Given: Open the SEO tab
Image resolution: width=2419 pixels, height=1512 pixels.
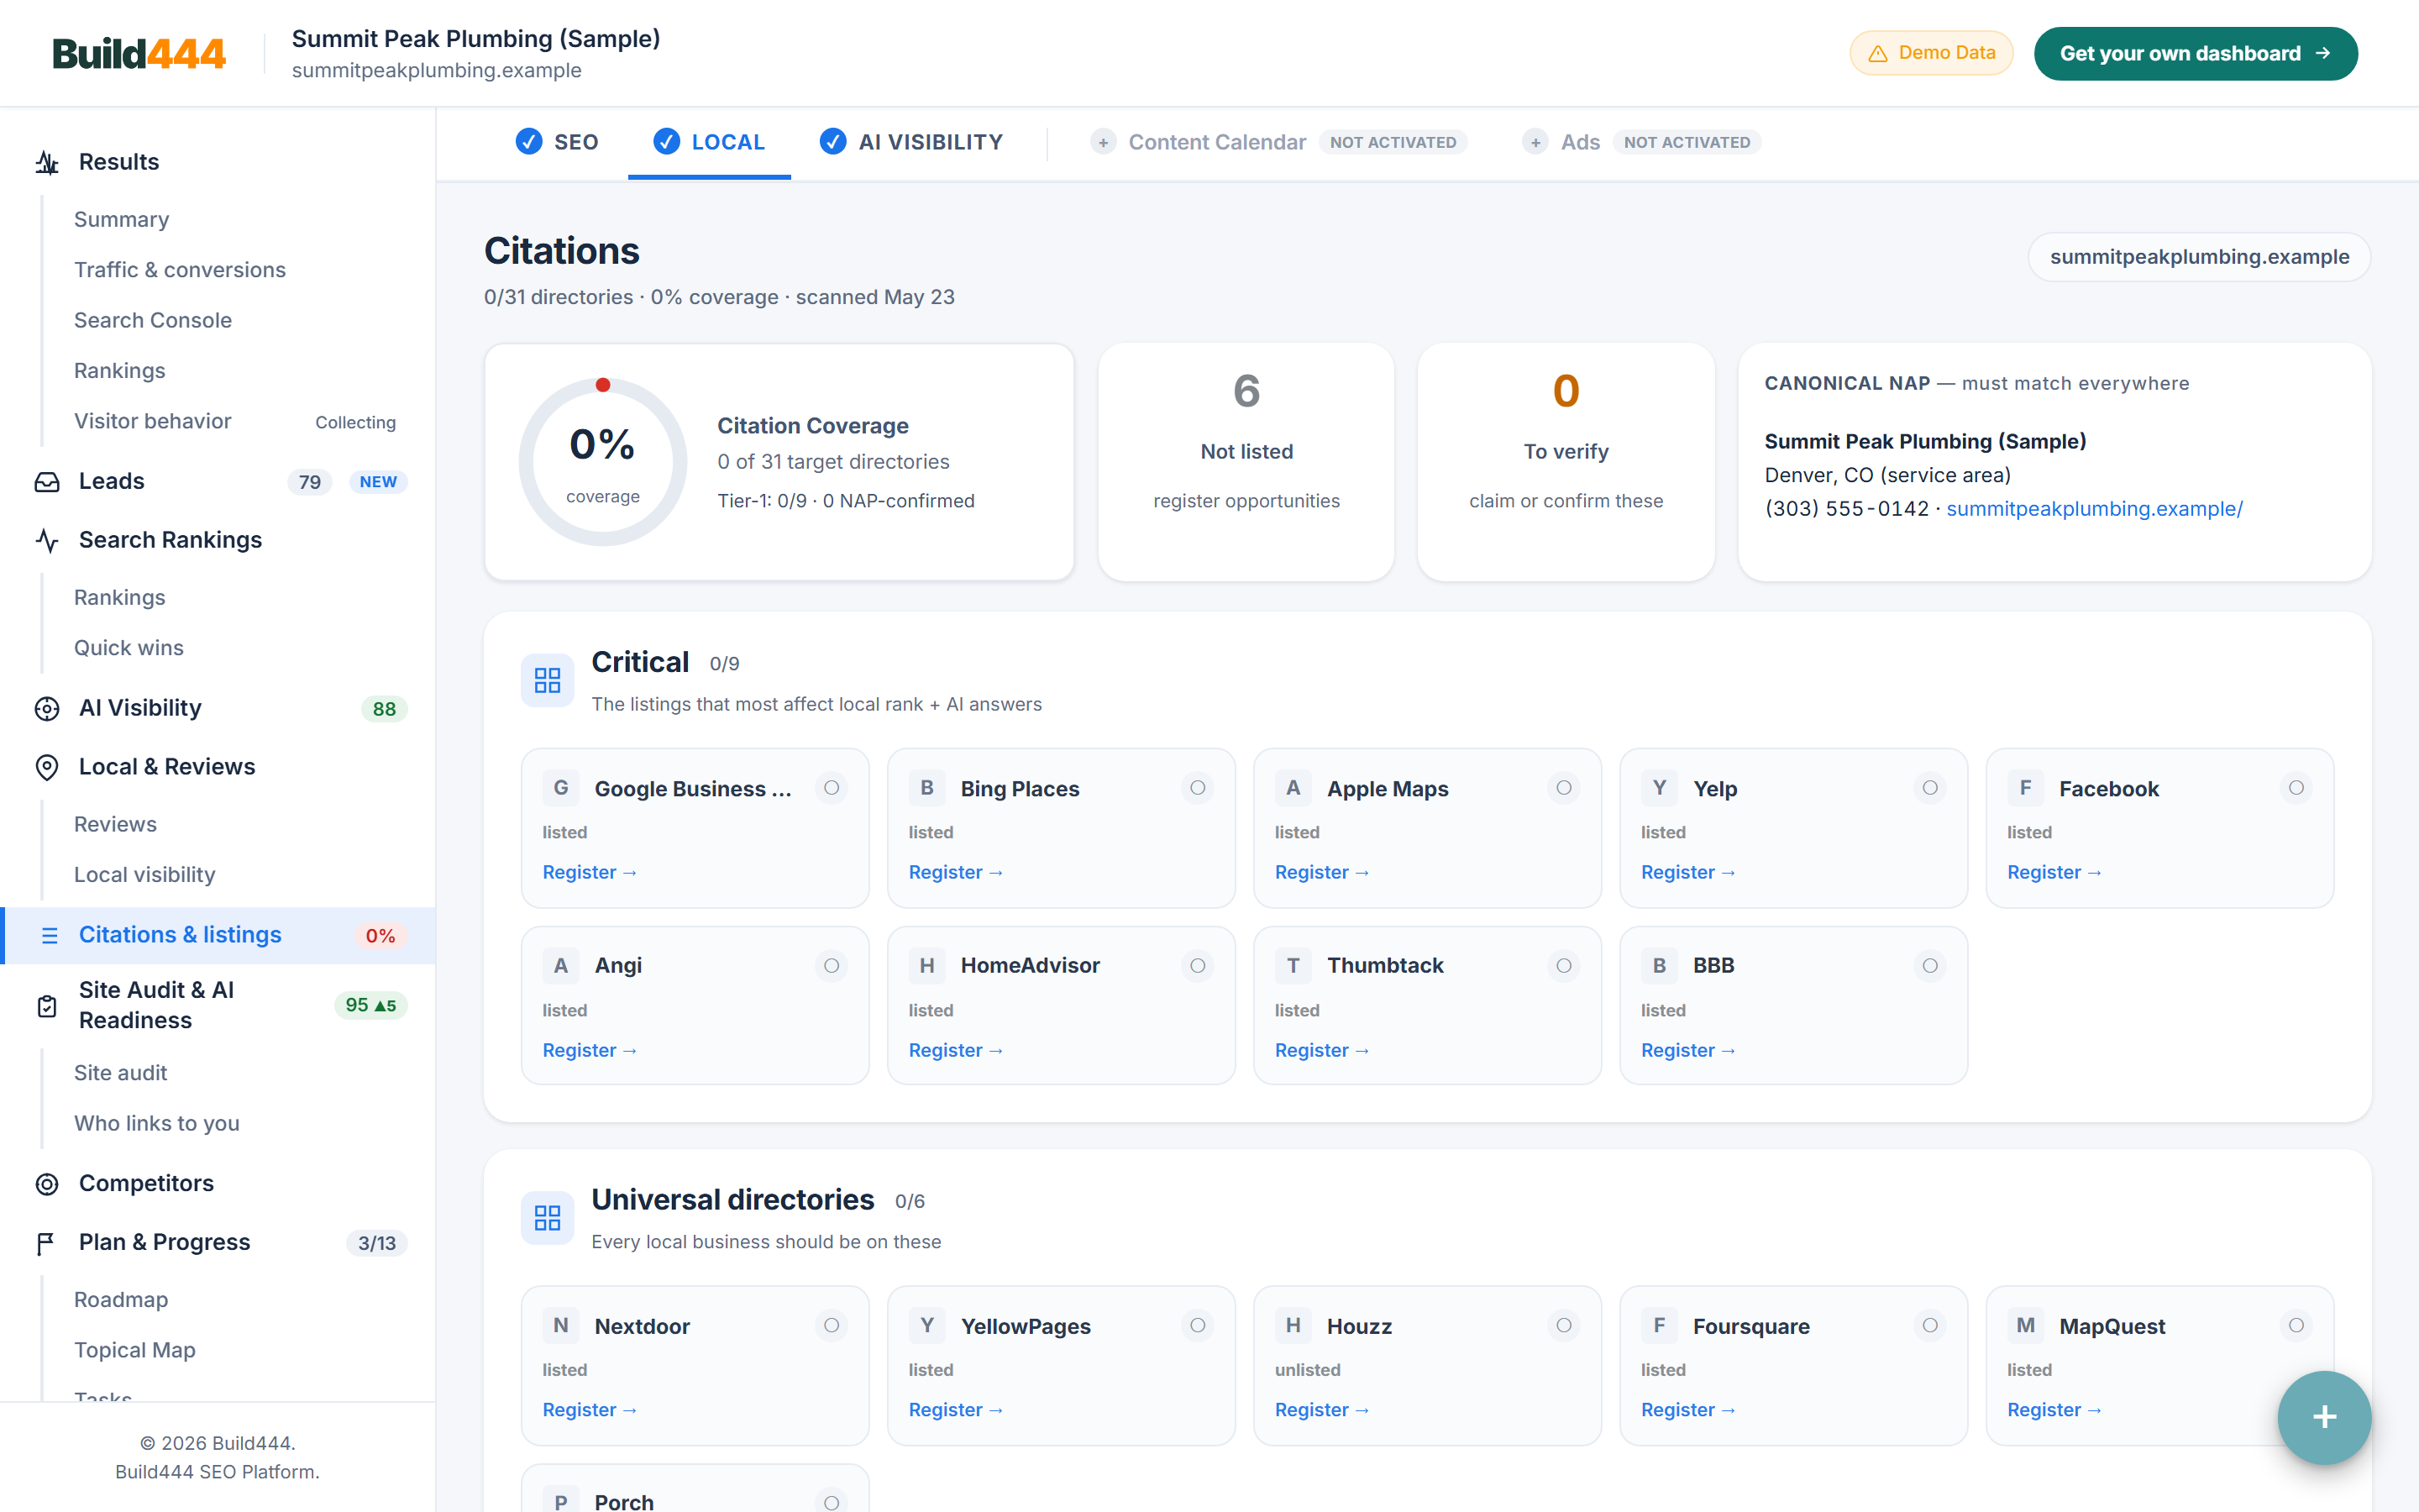Looking at the screenshot, I should pyautogui.click(x=557, y=143).
